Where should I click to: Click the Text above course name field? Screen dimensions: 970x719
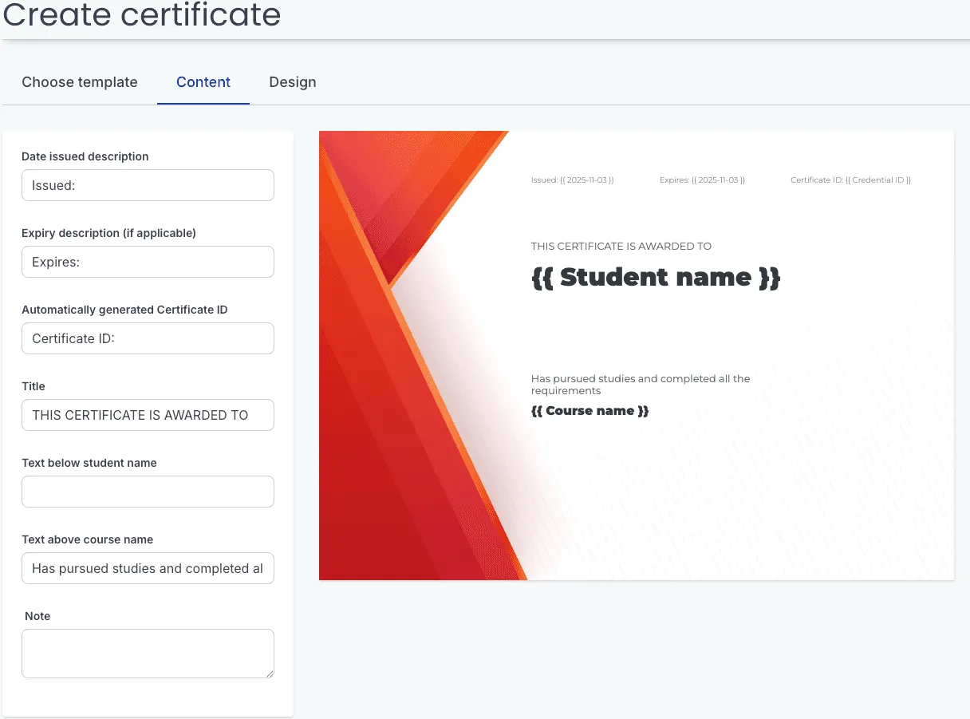(x=148, y=568)
